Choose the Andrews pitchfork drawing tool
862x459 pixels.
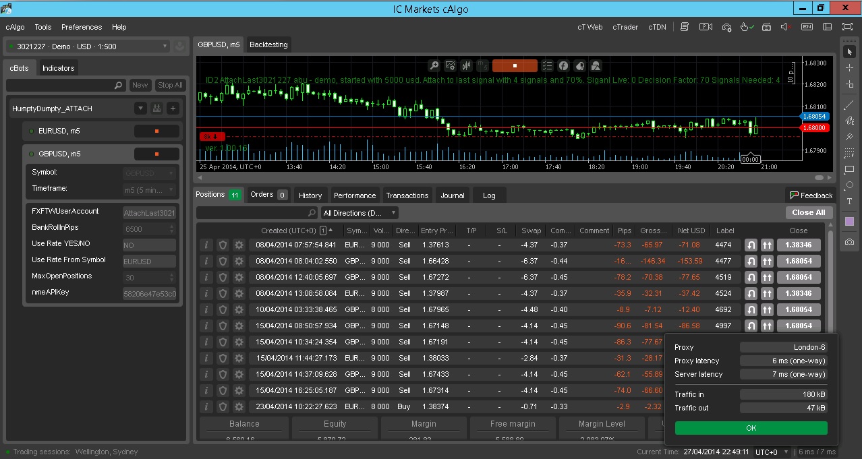click(x=849, y=137)
